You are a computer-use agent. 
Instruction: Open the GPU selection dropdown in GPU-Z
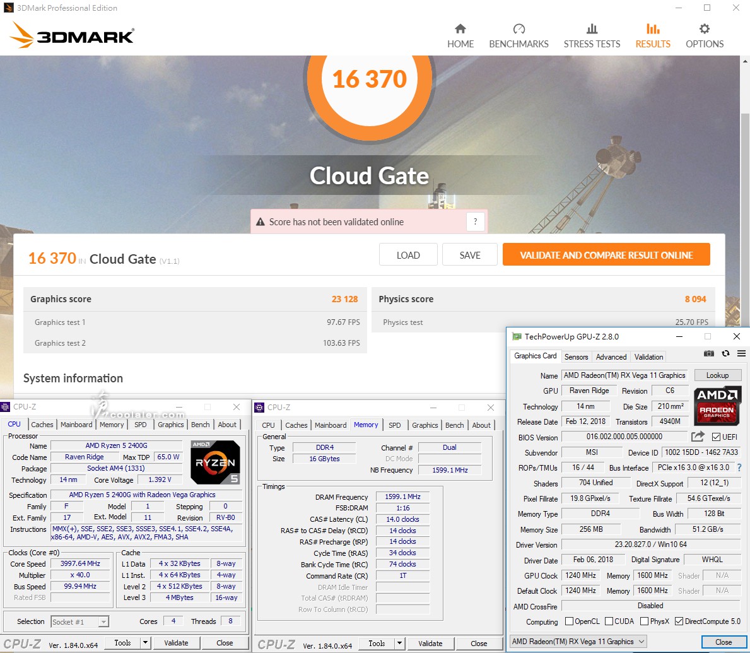578,642
